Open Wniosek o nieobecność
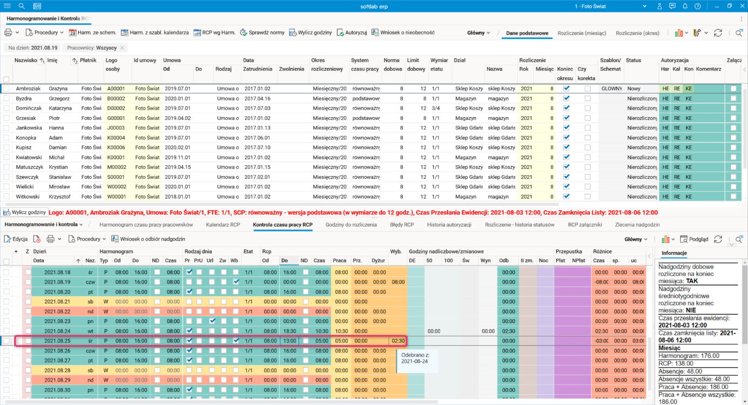Viewport: 748px width, 405px height. [403, 32]
